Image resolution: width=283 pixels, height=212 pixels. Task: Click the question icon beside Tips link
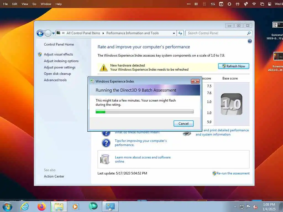106,143
